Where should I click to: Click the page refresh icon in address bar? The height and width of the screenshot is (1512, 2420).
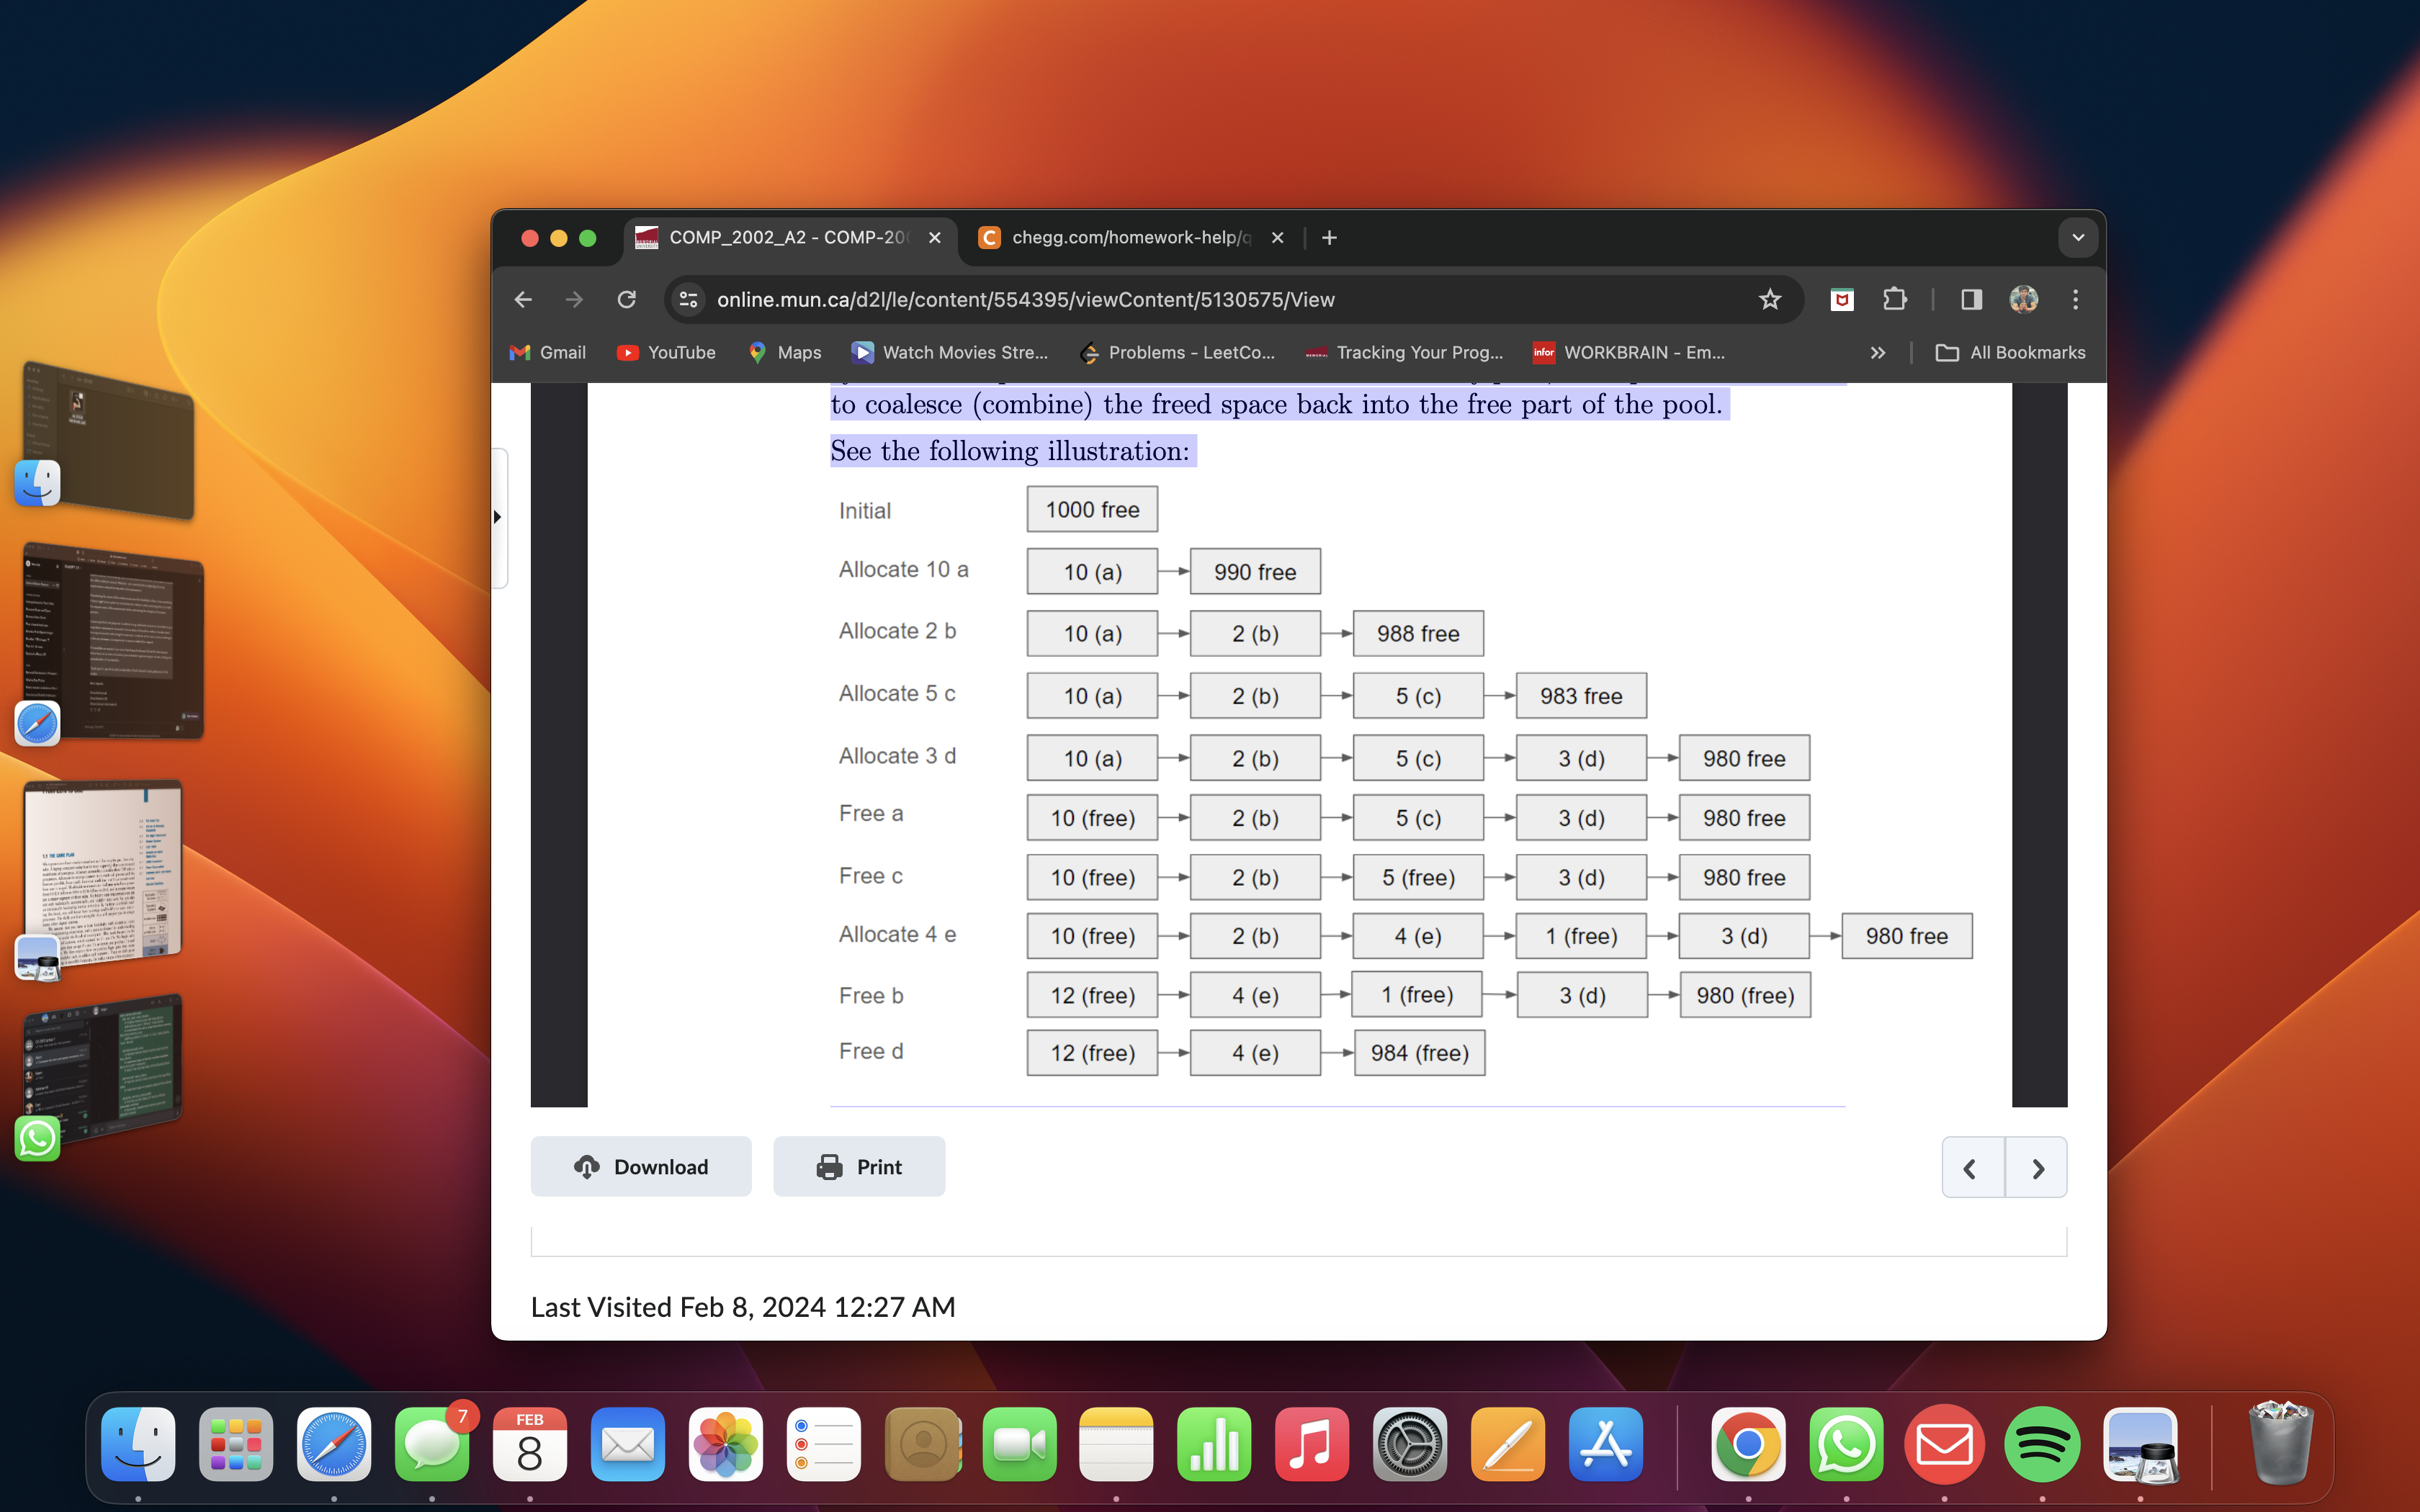pos(627,298)
